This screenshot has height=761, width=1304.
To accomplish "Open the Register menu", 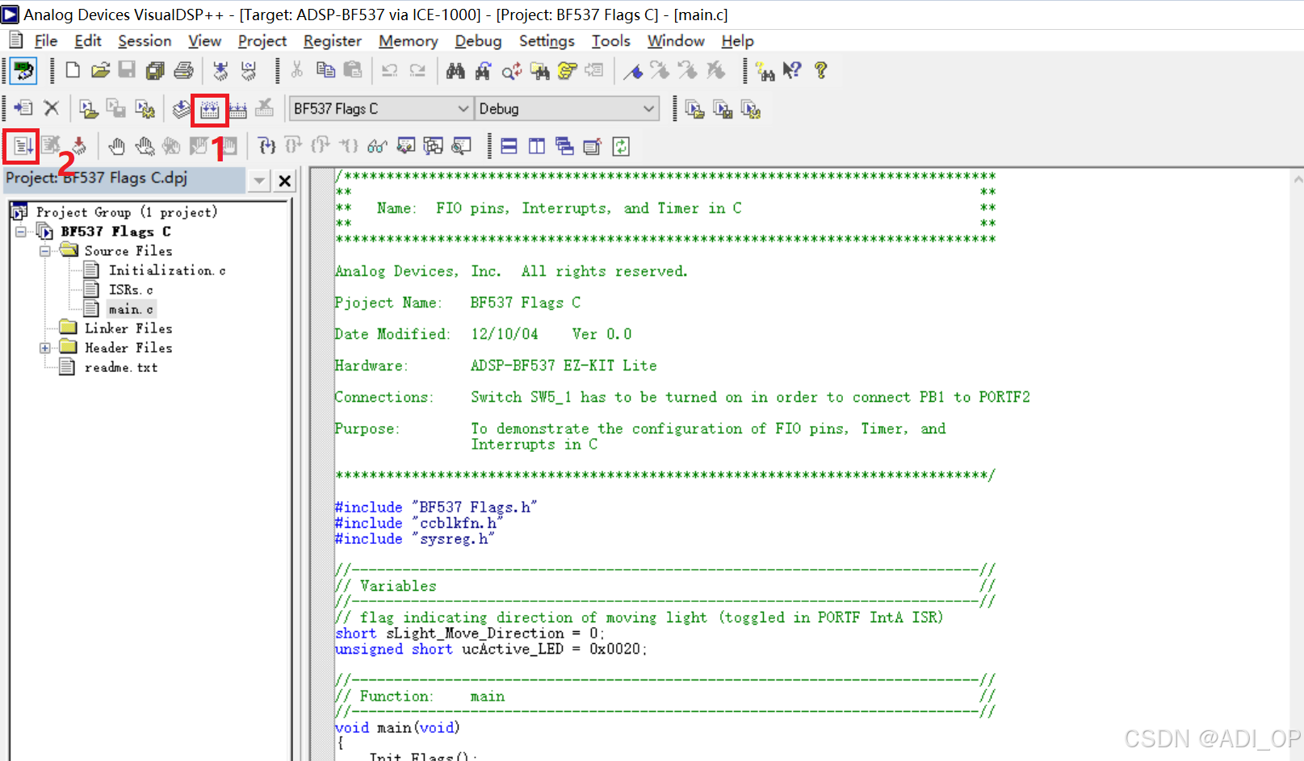I will tap(333, 41).
